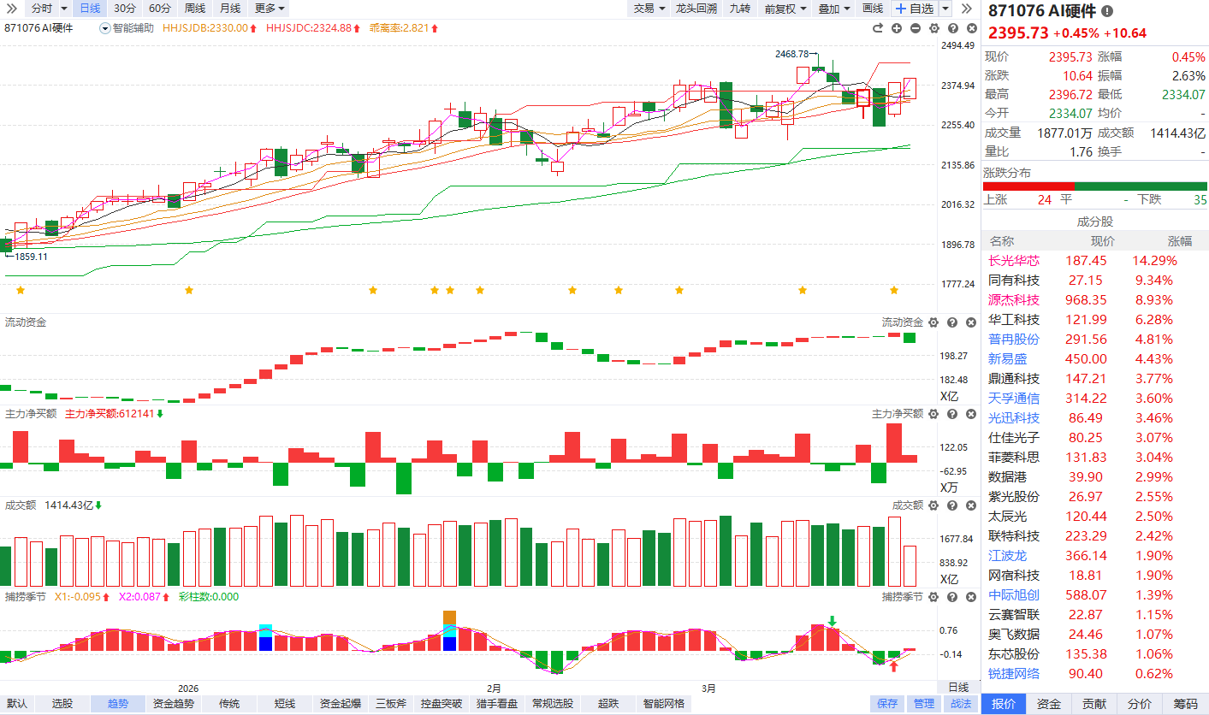This screenshot has height=715, width=1209.
Task: Click the gold star marker below 1859.11 low
Action: 21,291
